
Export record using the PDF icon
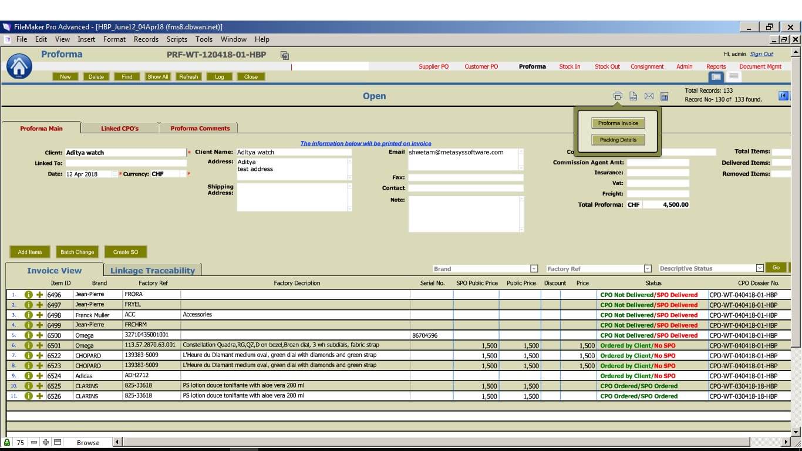coord(633,96)
